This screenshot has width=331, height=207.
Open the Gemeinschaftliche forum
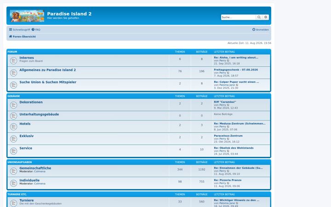(35, 168)
